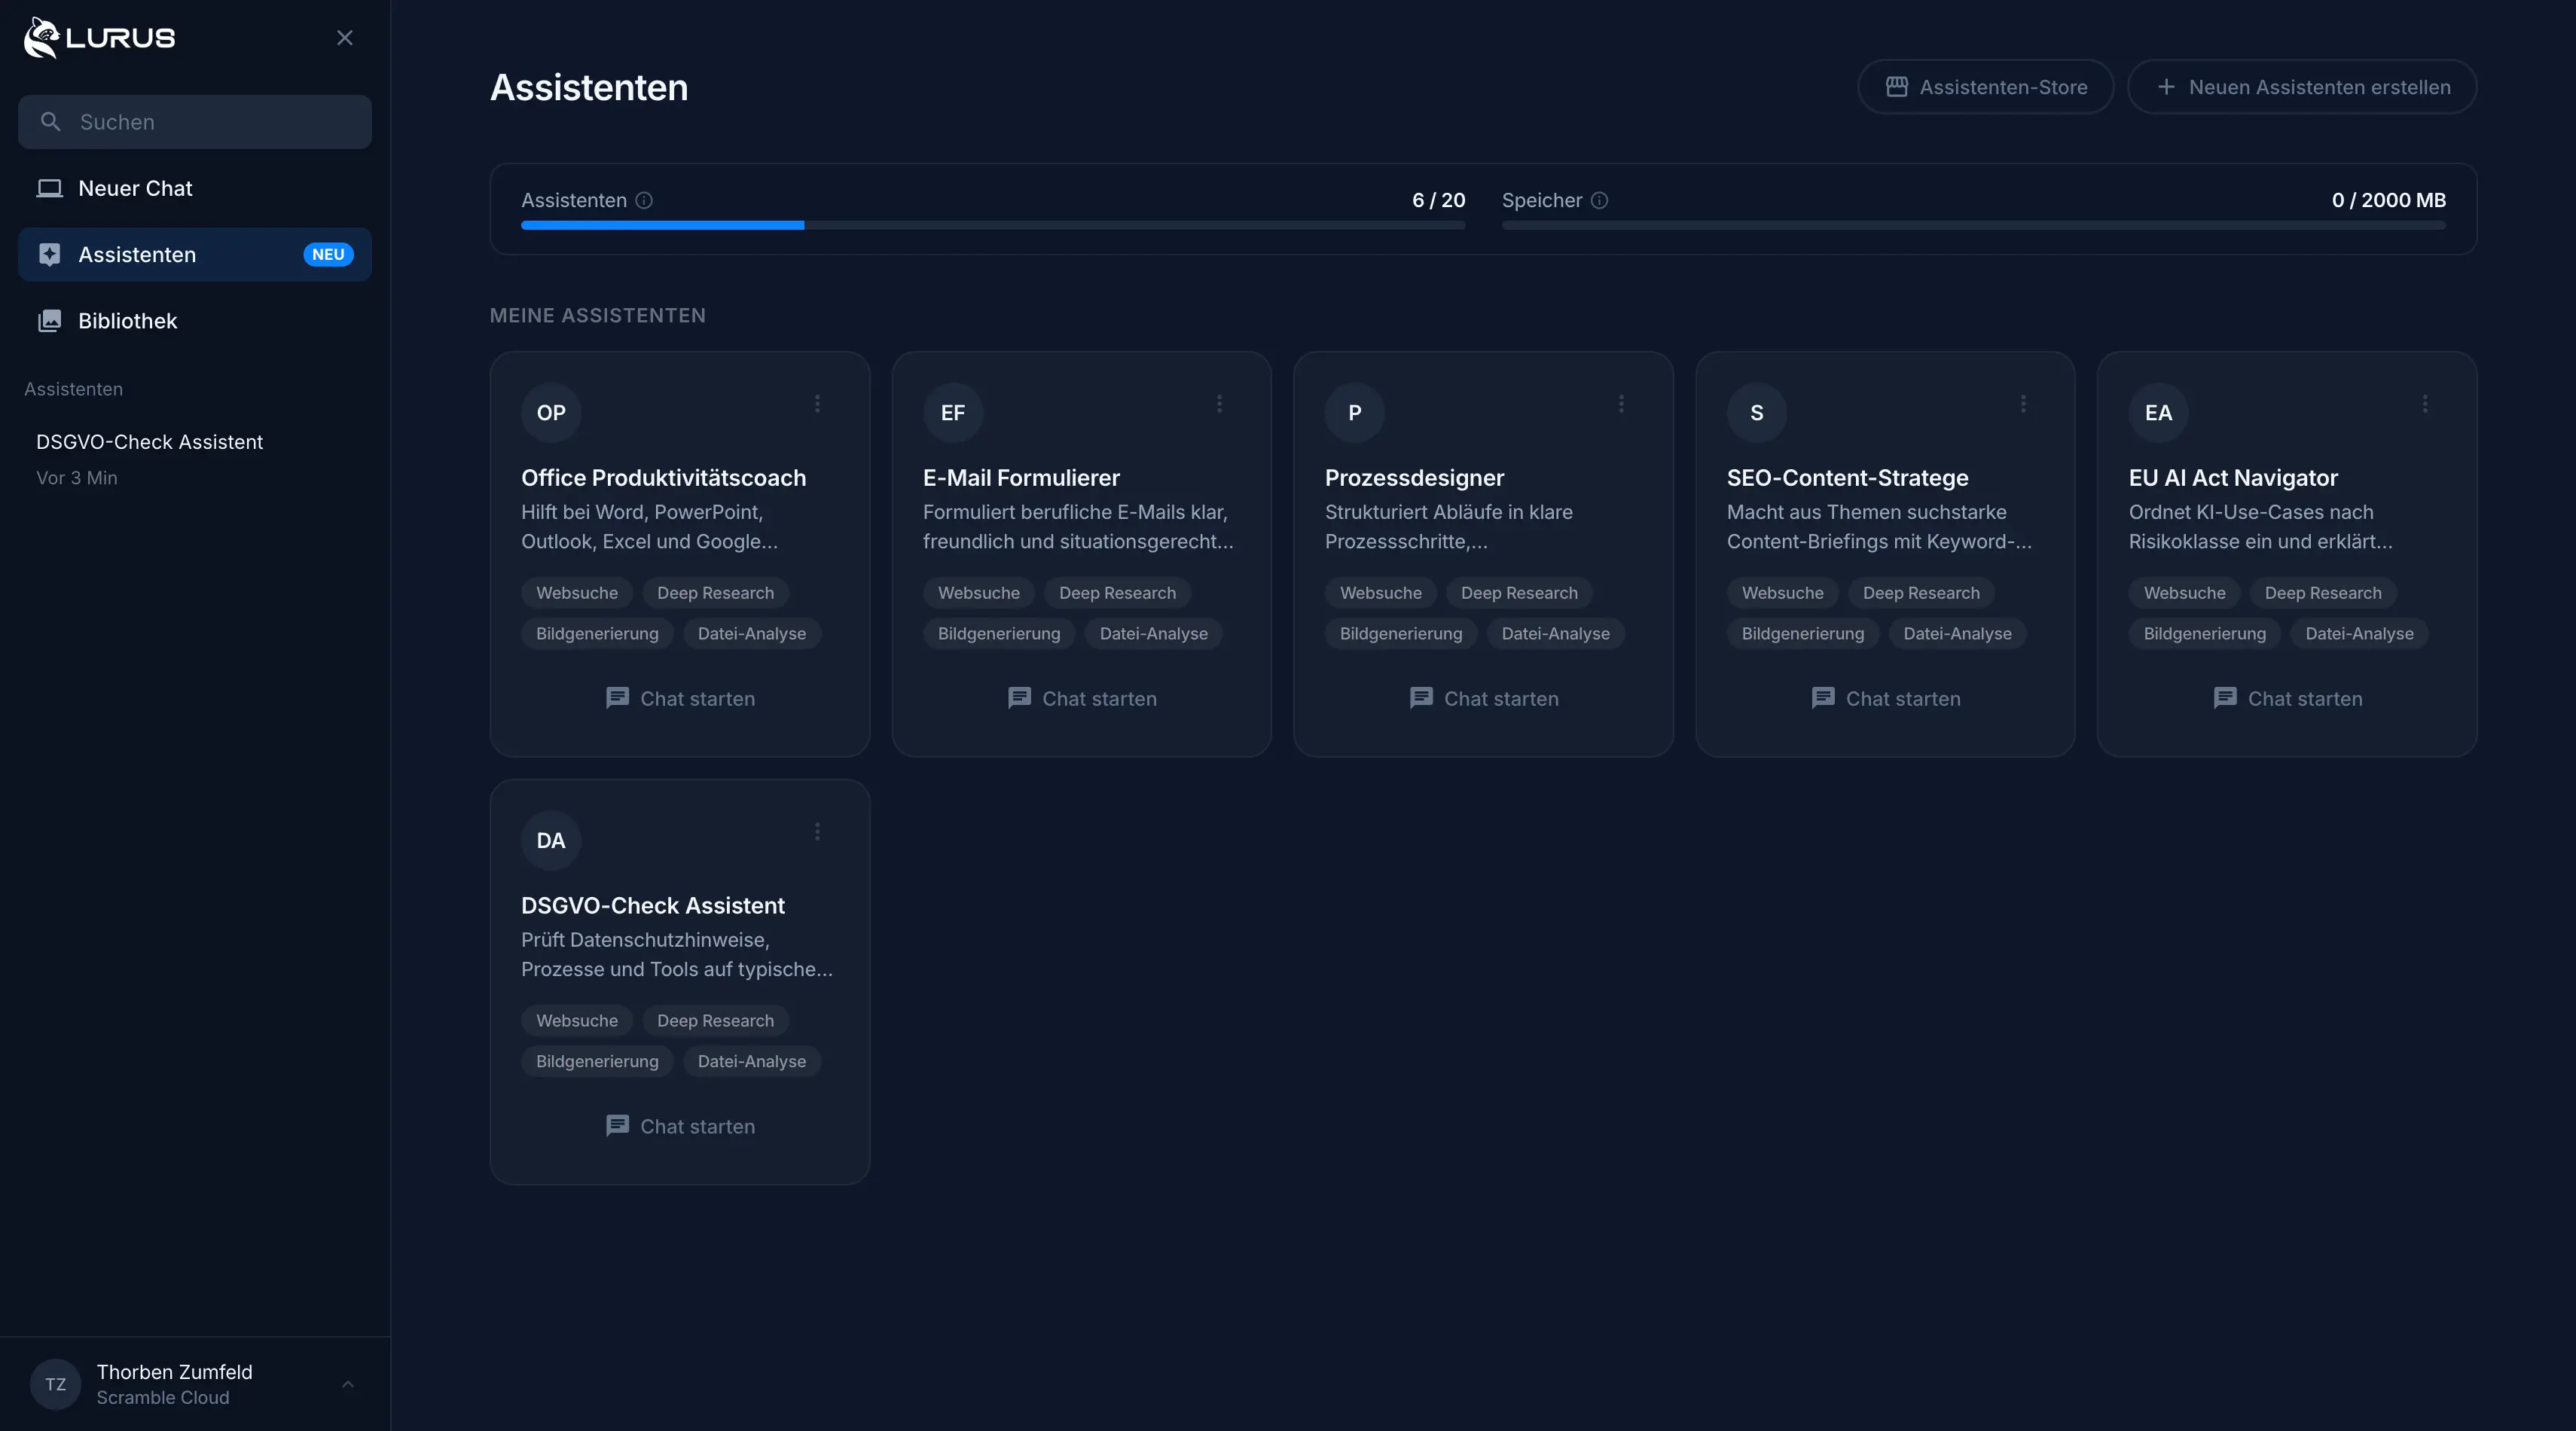The width and height of the screenshot is (2576, 1431).
Task: Open the SEO-Content-Stratege title
Action: tap(1847, 478)
